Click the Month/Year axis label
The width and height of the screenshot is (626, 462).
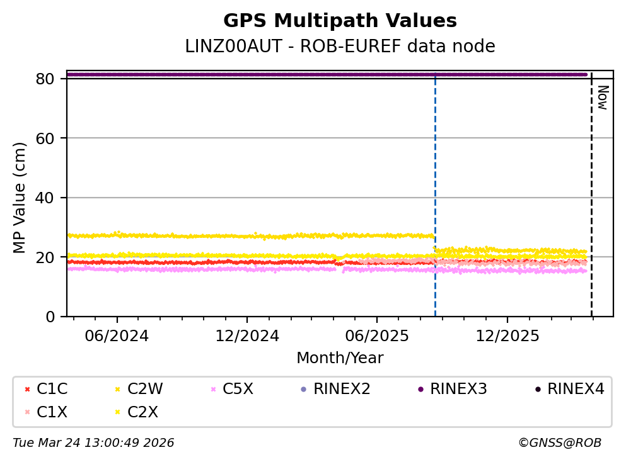point(340,358)
